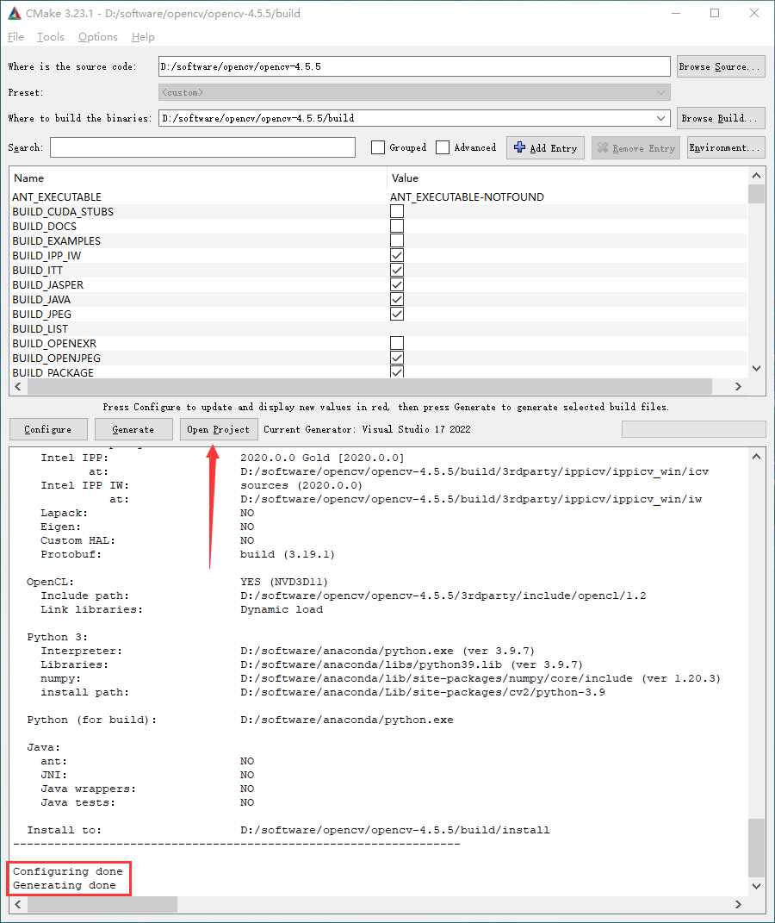The image size is (775, 923).
Task: Click output log horizontal scrollbar thumb
Action: click(x=102, y=904)
